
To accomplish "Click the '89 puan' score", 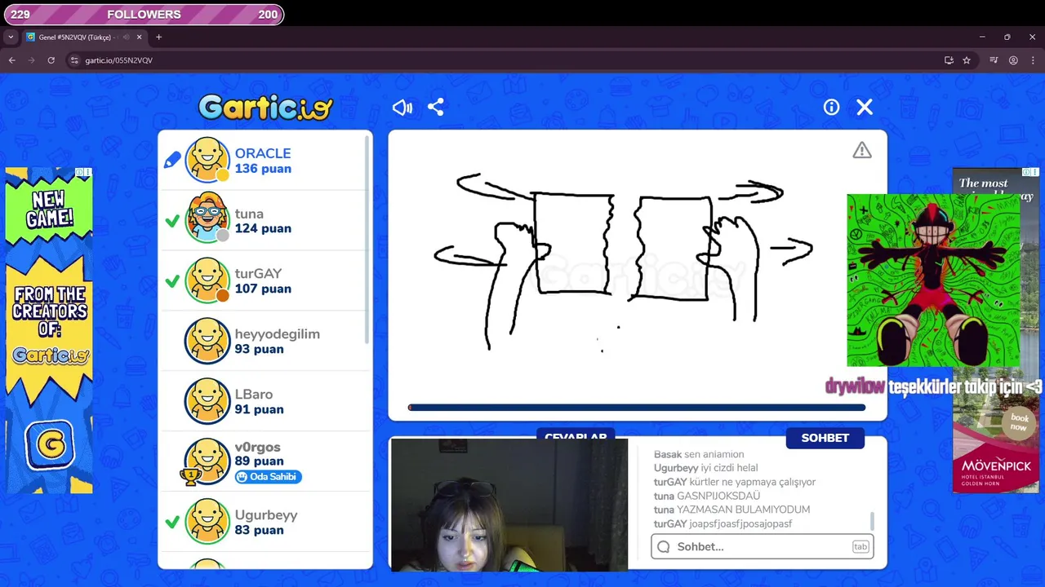I will [259, 461].
